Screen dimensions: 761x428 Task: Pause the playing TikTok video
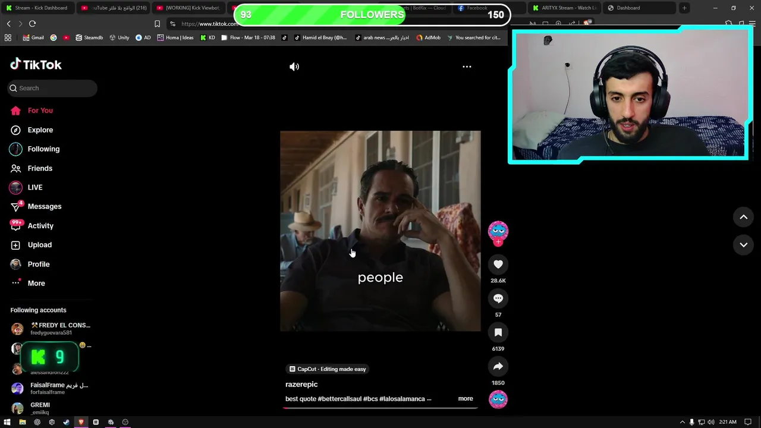[x=380, y=231]
